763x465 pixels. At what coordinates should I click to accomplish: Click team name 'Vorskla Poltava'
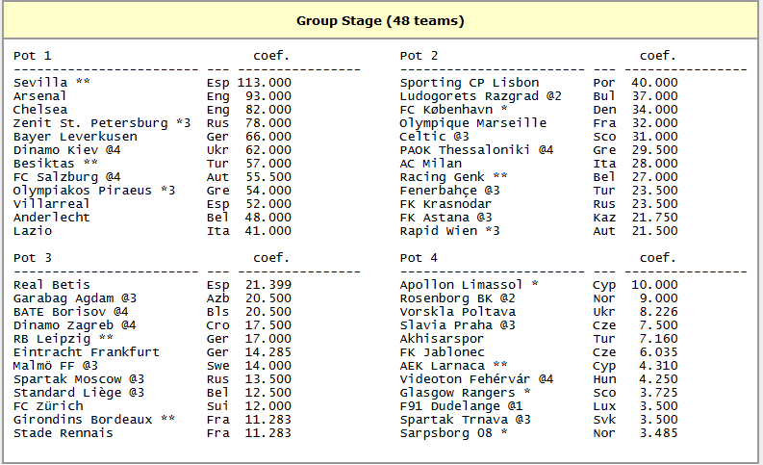[x=458, y=312]
